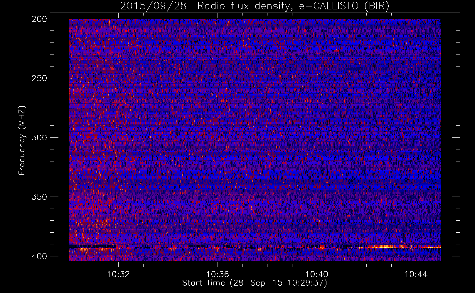Click the 'Start Time (28-Sep-15 10:29:37)' axis label

pyautogui.click(x=255, y=283)
